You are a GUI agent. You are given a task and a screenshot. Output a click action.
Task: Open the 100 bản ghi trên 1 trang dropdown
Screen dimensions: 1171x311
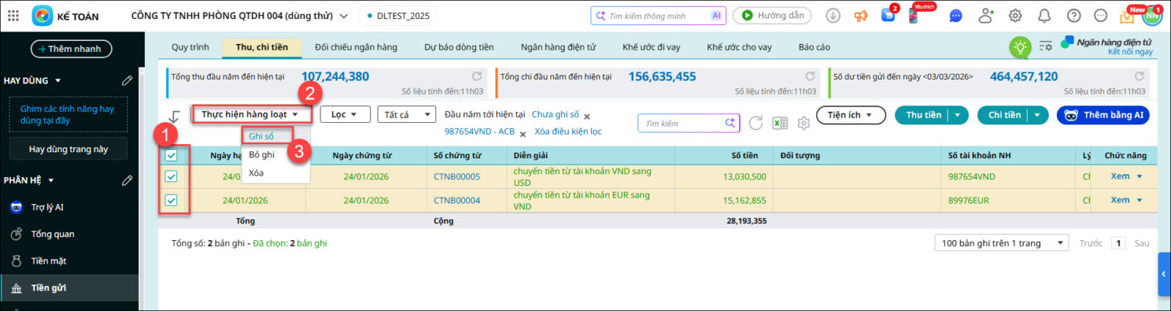(1000, 243)
